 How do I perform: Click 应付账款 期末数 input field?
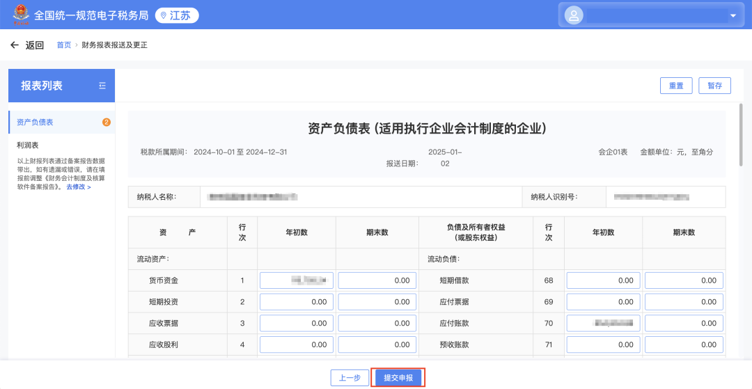(x=684, y=324)
